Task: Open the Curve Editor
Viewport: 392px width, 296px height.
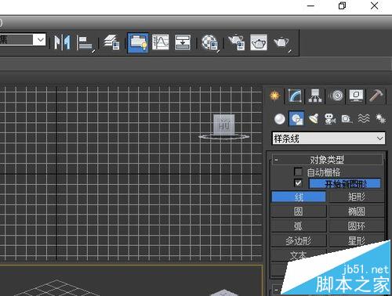Action: [x=161, y=42]
